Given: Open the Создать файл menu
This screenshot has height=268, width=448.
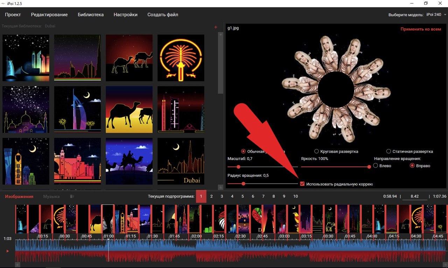Looking at the screenshot, I should [163, 15].
